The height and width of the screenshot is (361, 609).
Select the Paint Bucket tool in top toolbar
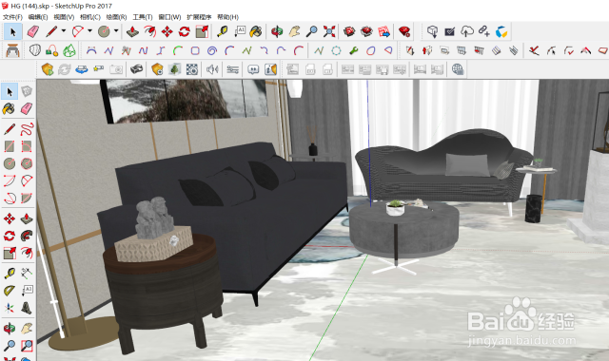pos(256,31)
